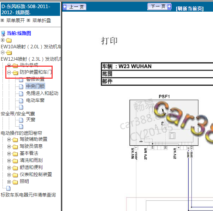Click the PSF1 component box in diagram
The width and height of the screenshot is (213, 211).
[164, 123]
